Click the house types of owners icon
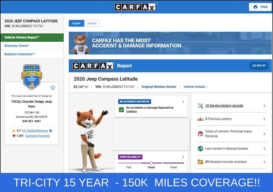The height and width of the screenshot is (192, 273). [200, 134]
